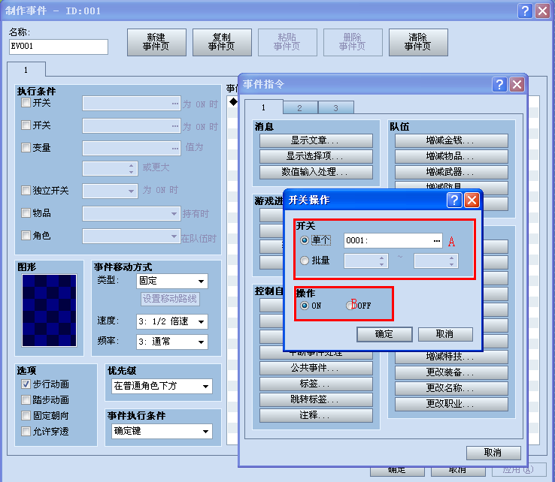
Task: Close the 开关操作 dialog
Action: click(472, 200)
